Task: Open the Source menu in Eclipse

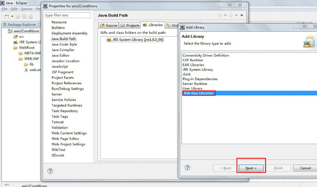Action: pyautogui.click(x=27, y=9)
